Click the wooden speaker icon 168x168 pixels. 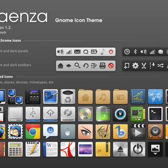click(155, 132)
